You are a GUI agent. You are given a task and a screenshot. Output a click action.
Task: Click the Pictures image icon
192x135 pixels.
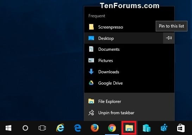click(x=91, y=60)
